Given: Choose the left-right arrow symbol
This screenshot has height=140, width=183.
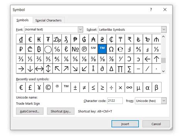Looking at the screenshot, I should click(39, 69).
